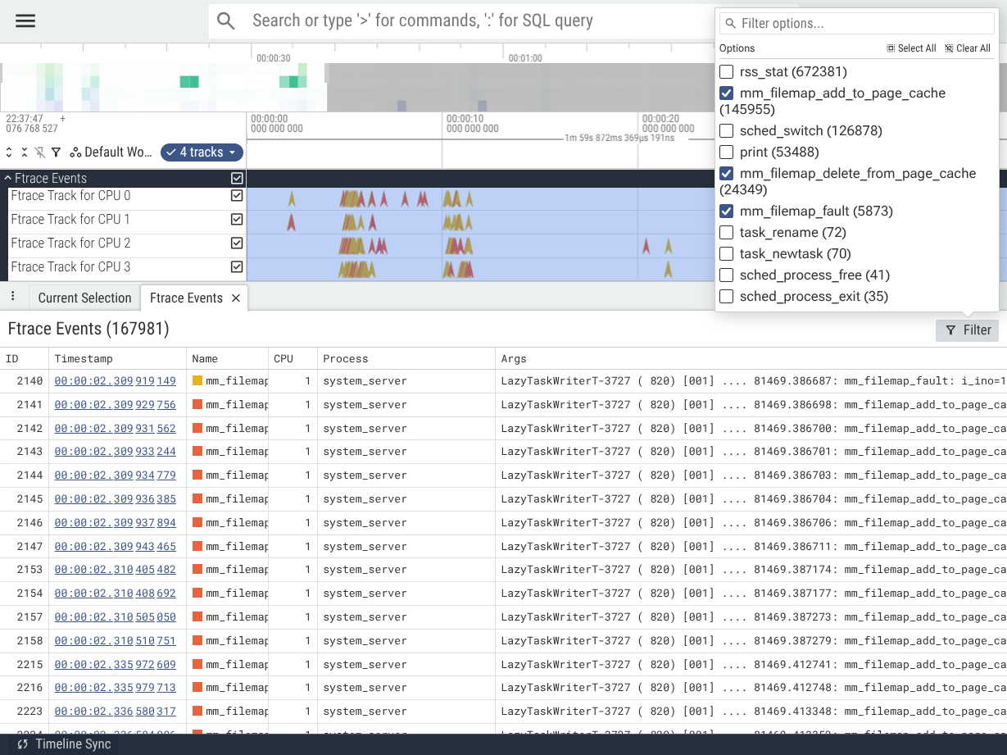Click the expand all tracks icon
This screenshot has height=755, width=1007.
click(9, 152)
